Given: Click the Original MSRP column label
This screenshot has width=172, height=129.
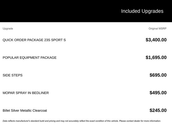Looking at the screenshot, I should coord(157,28).
